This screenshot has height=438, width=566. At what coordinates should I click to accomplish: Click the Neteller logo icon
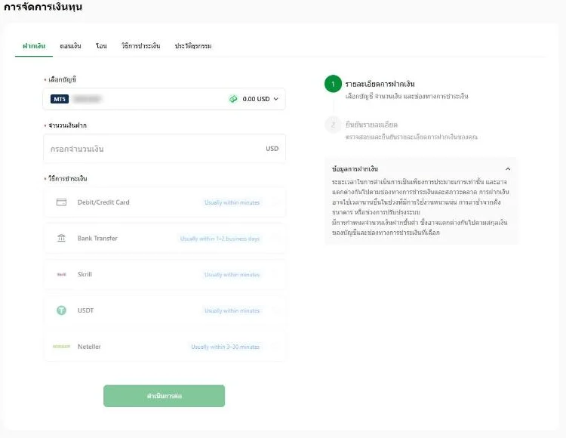[61, 347]
